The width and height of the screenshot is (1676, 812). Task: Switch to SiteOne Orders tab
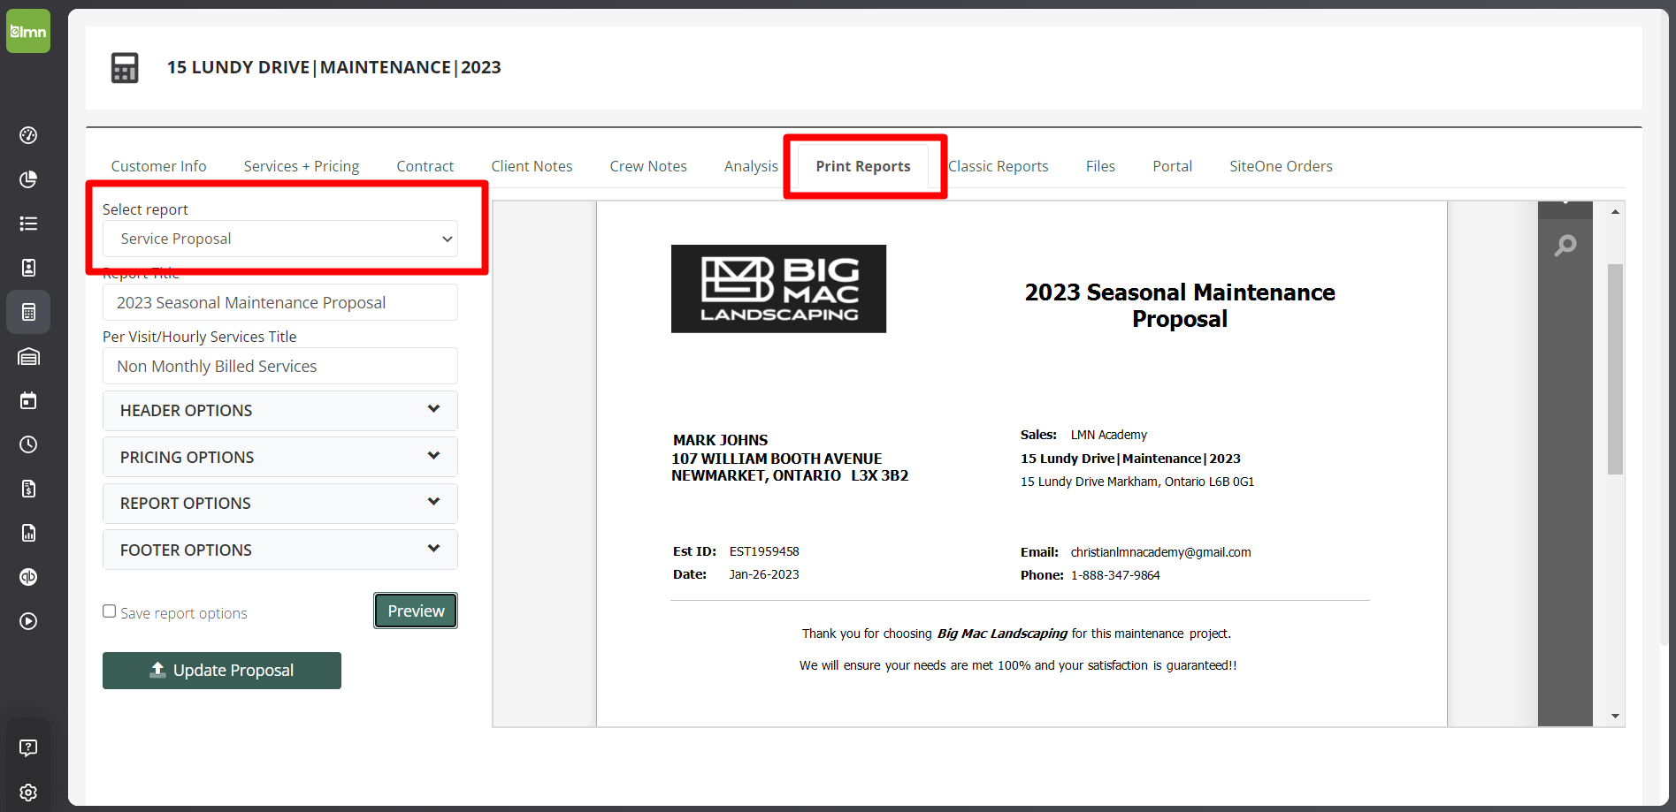(x=1281, y=166)
